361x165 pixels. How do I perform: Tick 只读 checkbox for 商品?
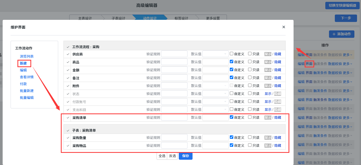click(250, 62)
